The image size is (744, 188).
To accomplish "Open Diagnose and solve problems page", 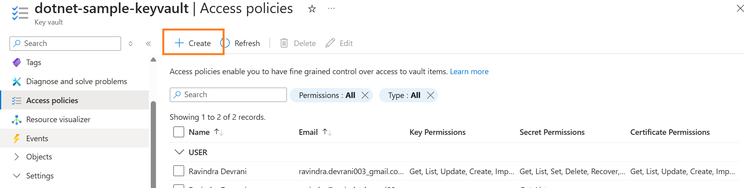I will [x=76, y=81].
